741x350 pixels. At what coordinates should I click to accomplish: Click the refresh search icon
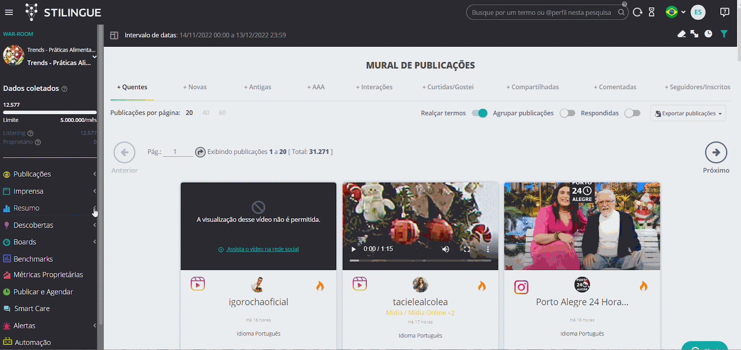click(638, 12)
